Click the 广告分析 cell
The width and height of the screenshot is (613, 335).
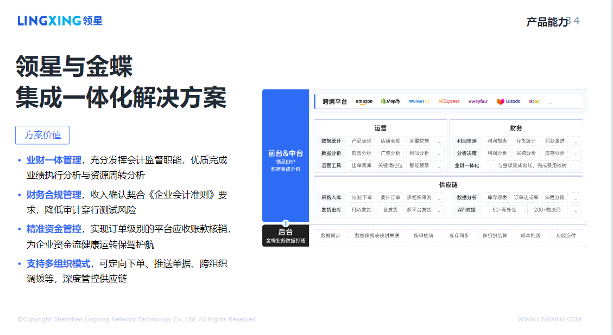(x=390, y=153)
